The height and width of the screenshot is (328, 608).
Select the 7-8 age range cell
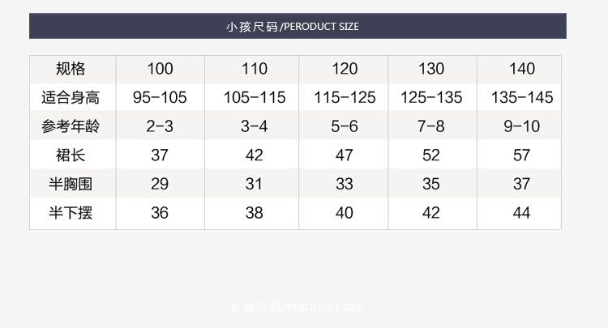pos(431,126)
